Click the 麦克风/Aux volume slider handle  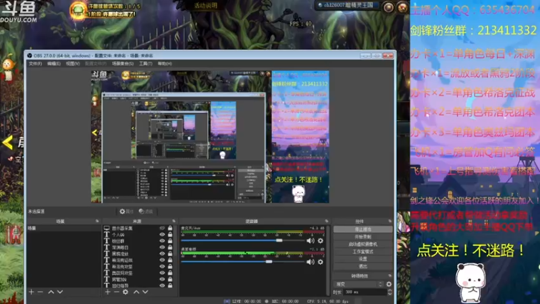(x=279, y=240)
